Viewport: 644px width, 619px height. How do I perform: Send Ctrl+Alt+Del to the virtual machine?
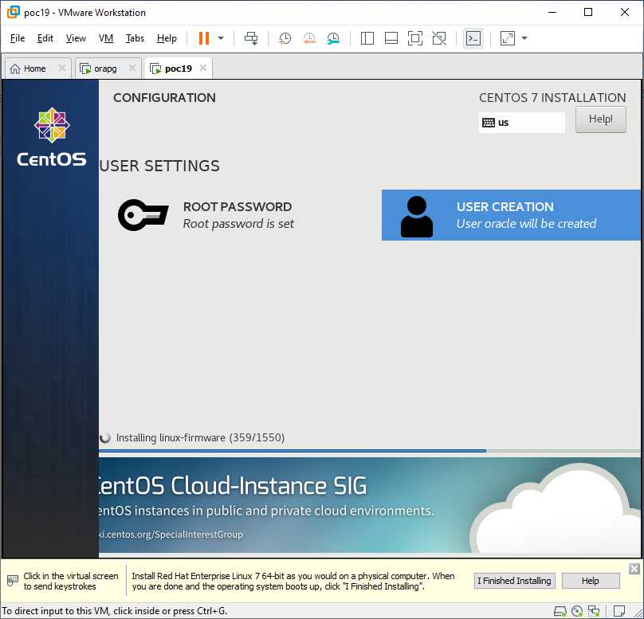click(251, 38)
